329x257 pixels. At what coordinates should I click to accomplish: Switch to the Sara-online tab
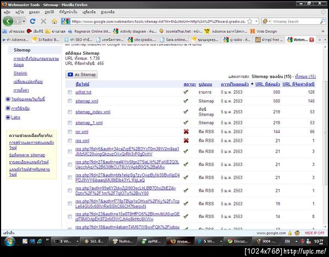click(173, 39)
